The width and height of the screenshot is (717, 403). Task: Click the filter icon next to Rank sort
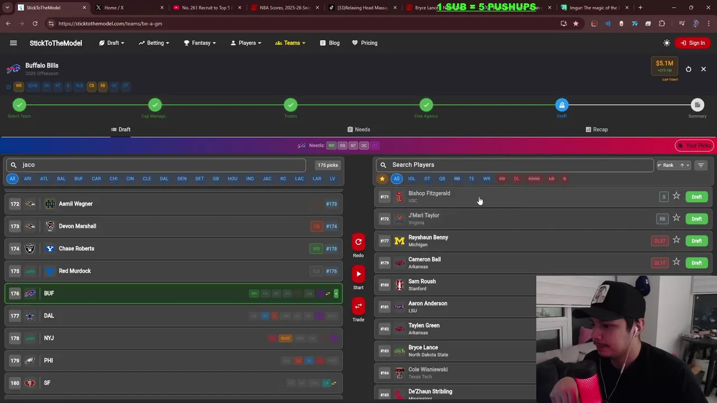coord(701,165)
